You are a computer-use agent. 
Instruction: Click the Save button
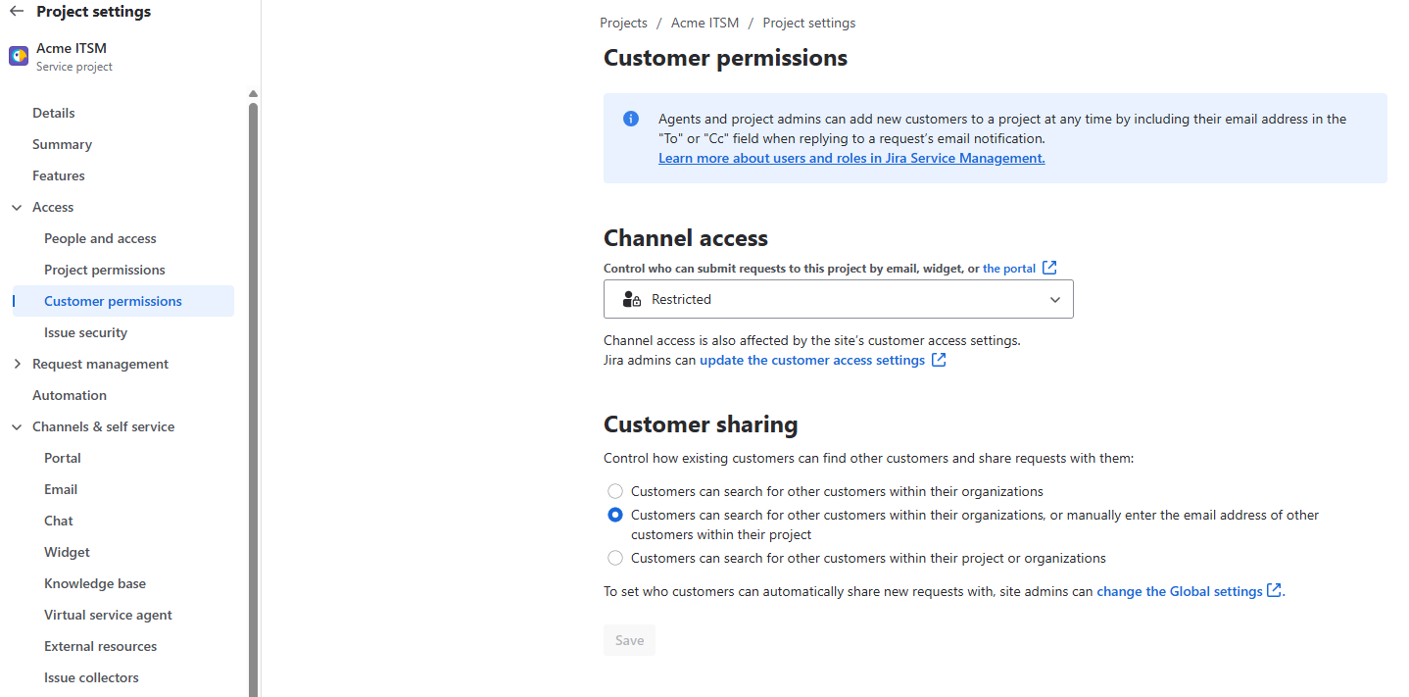pos(629,639)
